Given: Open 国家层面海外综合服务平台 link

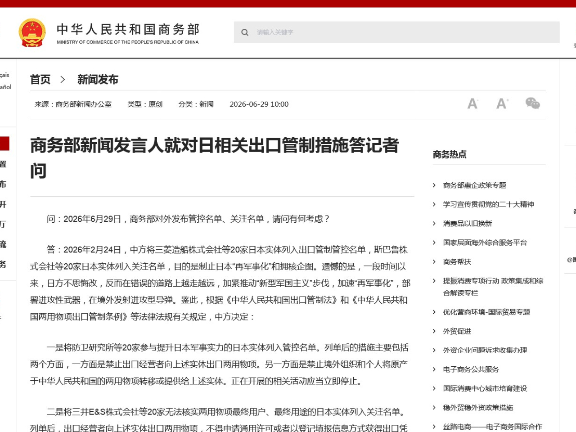Looking at the screenshot, I should pyautogui.click(x=485, y=243).
